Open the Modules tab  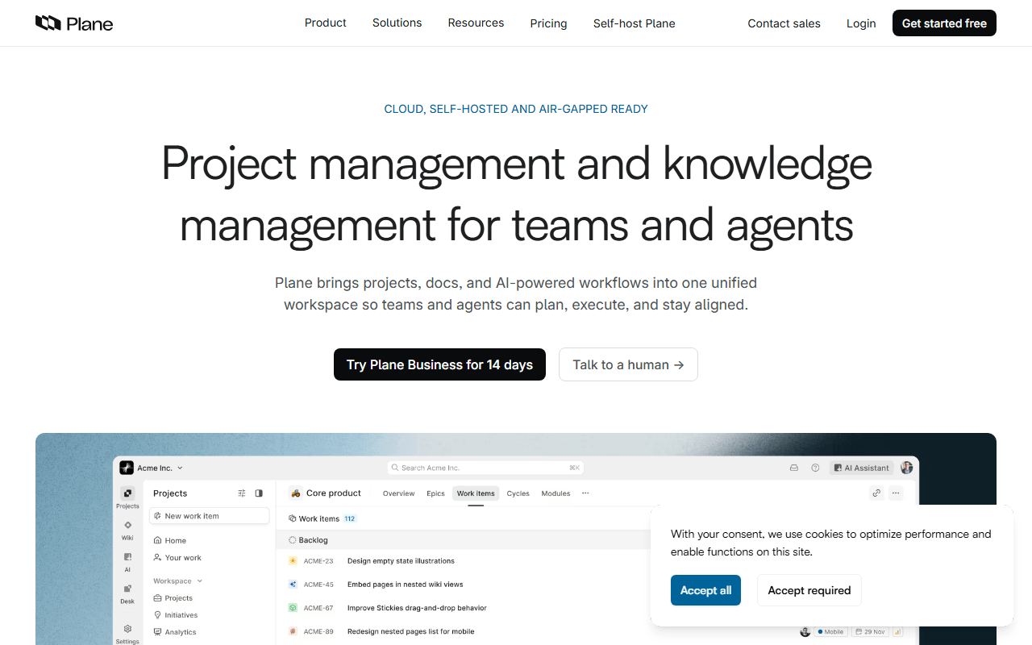(x=556, y=493)
